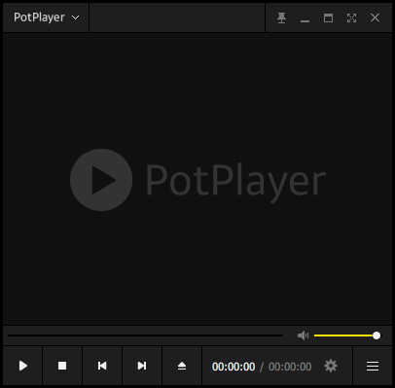The height and width of the screenshot is (388, 395).
Task: Pin window always on top
Action: [x=281, y=18]
